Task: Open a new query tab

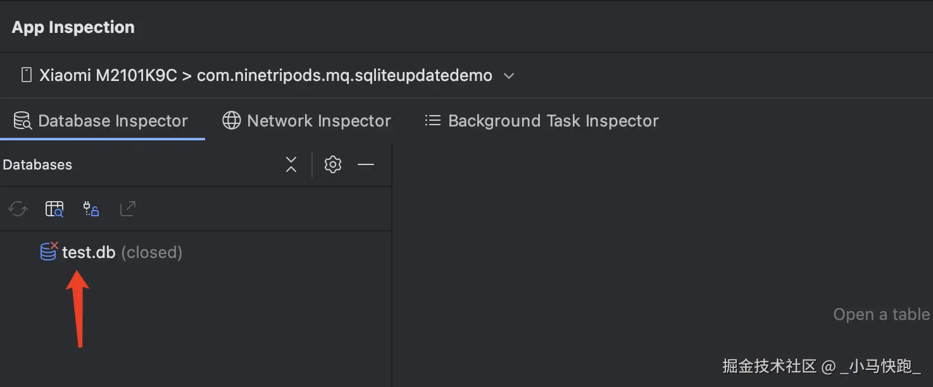Action: (54, 209)
